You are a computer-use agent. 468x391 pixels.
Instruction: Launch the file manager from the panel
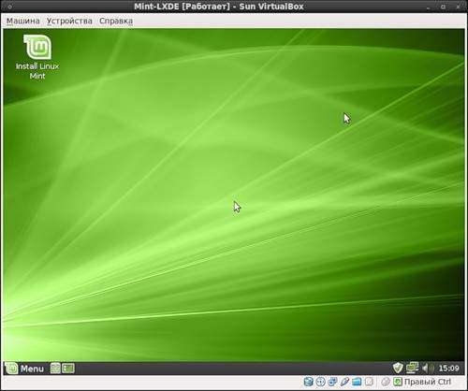pyautogui.click(x=55, y=369)
